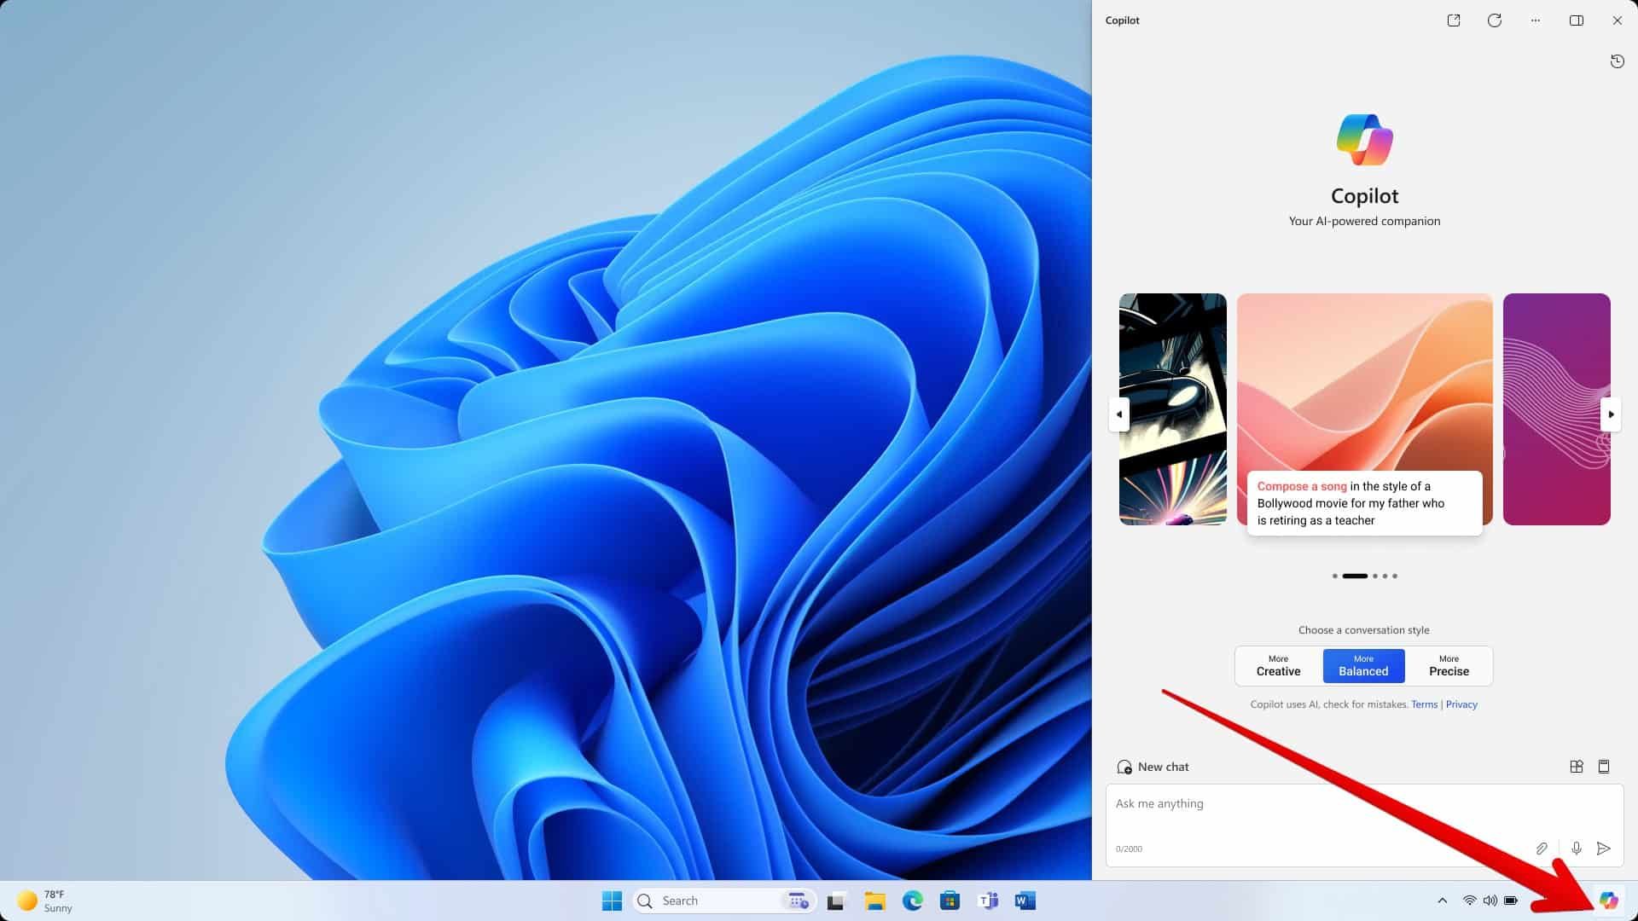Select More Creative conversation style
This screenshot has height=921, width=1638.
click(1278, 666)
